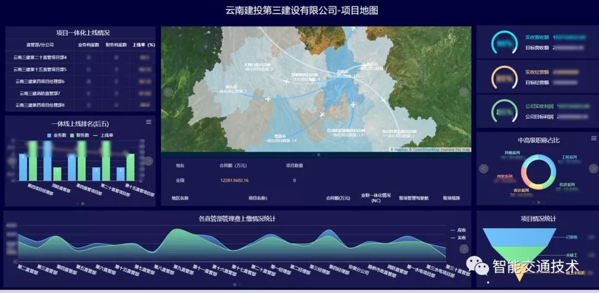Viewport: 599px width, 293px height.
Task: Toggle the 应收 legend series
Action: 458,230
